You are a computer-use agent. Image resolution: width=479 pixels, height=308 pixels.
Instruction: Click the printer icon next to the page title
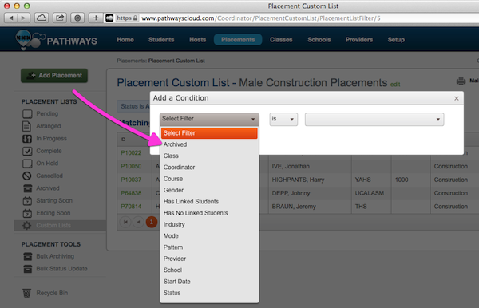coord(461,81)
